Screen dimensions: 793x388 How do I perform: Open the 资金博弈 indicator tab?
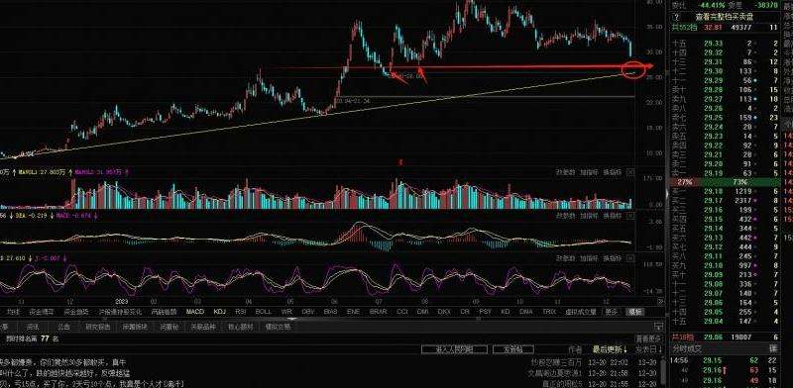pos(41,312)
